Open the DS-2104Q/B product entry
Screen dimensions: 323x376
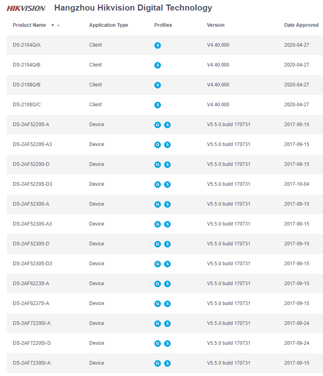pos(26,65)
